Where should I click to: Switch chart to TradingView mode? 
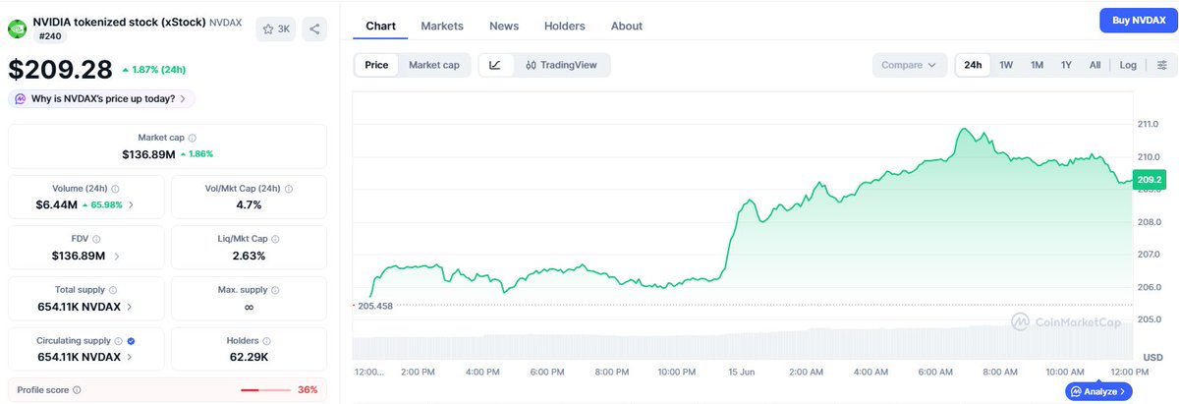coord(561,65)
